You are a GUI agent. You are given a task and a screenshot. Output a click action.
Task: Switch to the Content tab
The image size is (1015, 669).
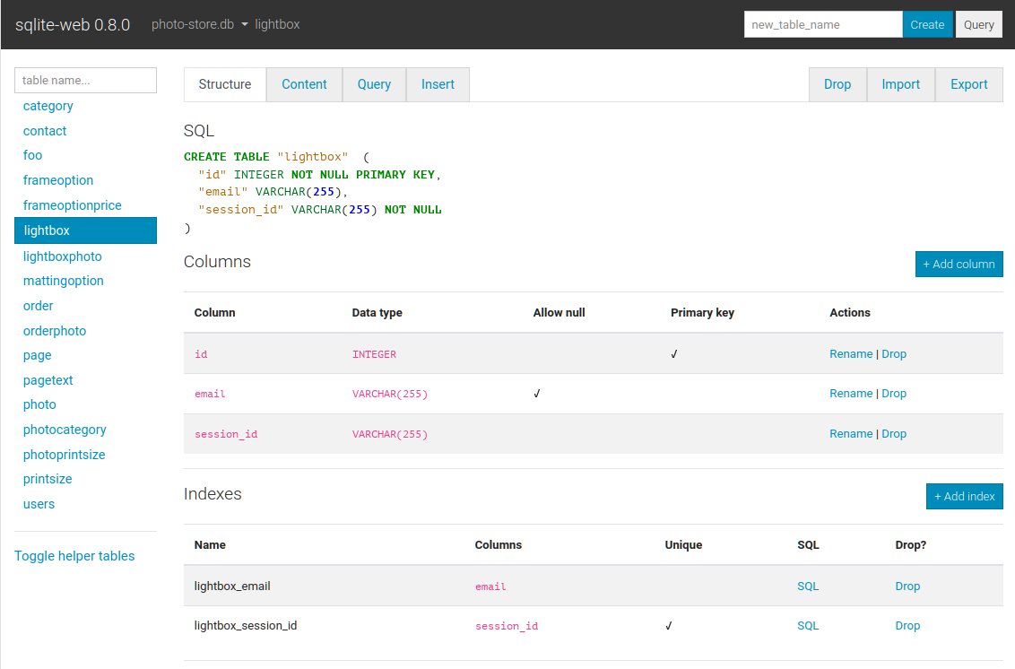coord(304,84)
